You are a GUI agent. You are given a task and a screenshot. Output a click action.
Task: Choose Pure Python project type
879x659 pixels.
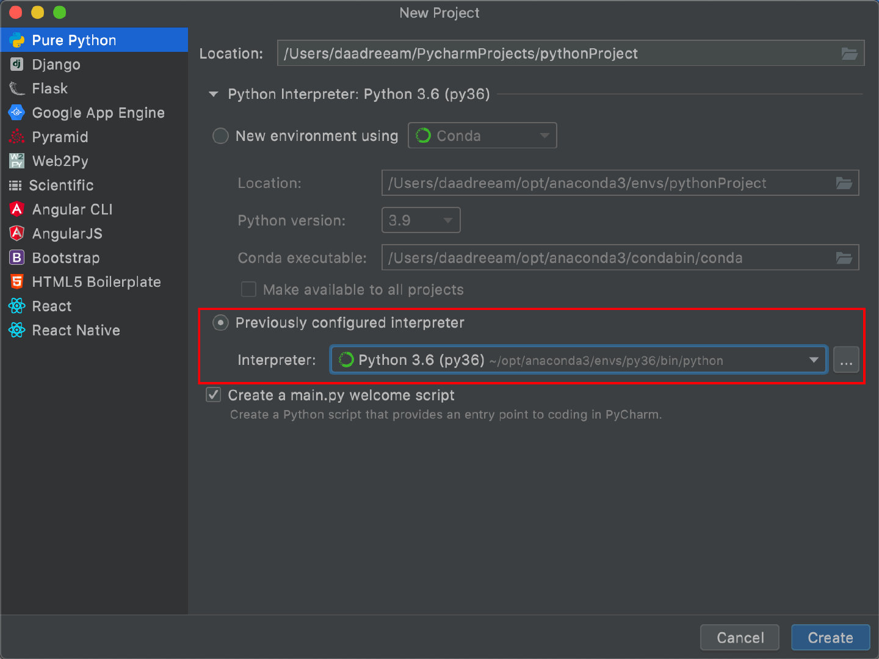(94, 40)
